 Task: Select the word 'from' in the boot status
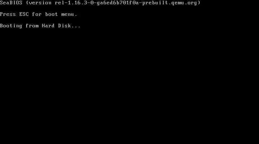pos(32,26)
